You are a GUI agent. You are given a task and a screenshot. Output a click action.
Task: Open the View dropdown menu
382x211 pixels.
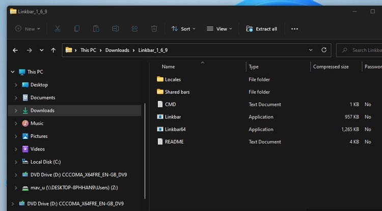[x=219, y=28]
